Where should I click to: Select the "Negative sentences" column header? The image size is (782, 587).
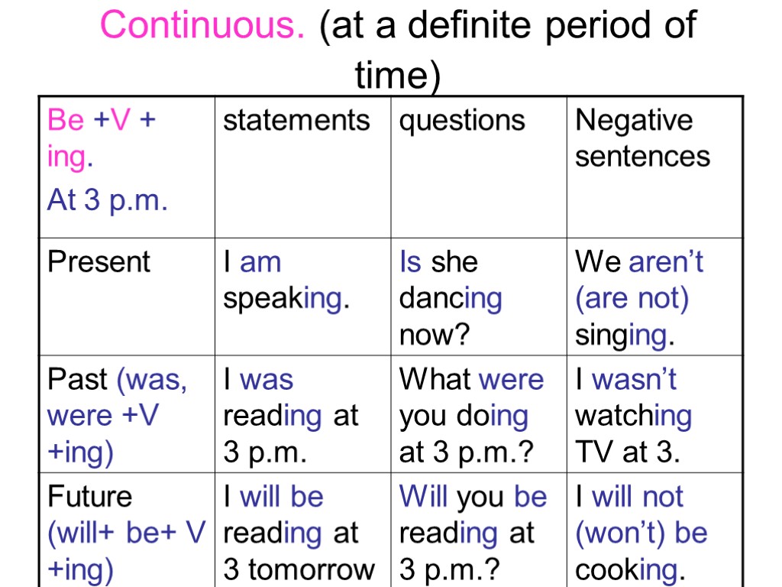[x=642, y=138]
